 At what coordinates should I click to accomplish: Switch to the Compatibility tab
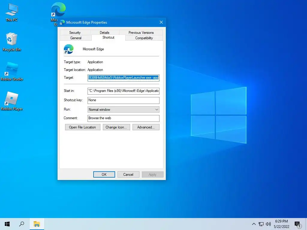point(144,38)
